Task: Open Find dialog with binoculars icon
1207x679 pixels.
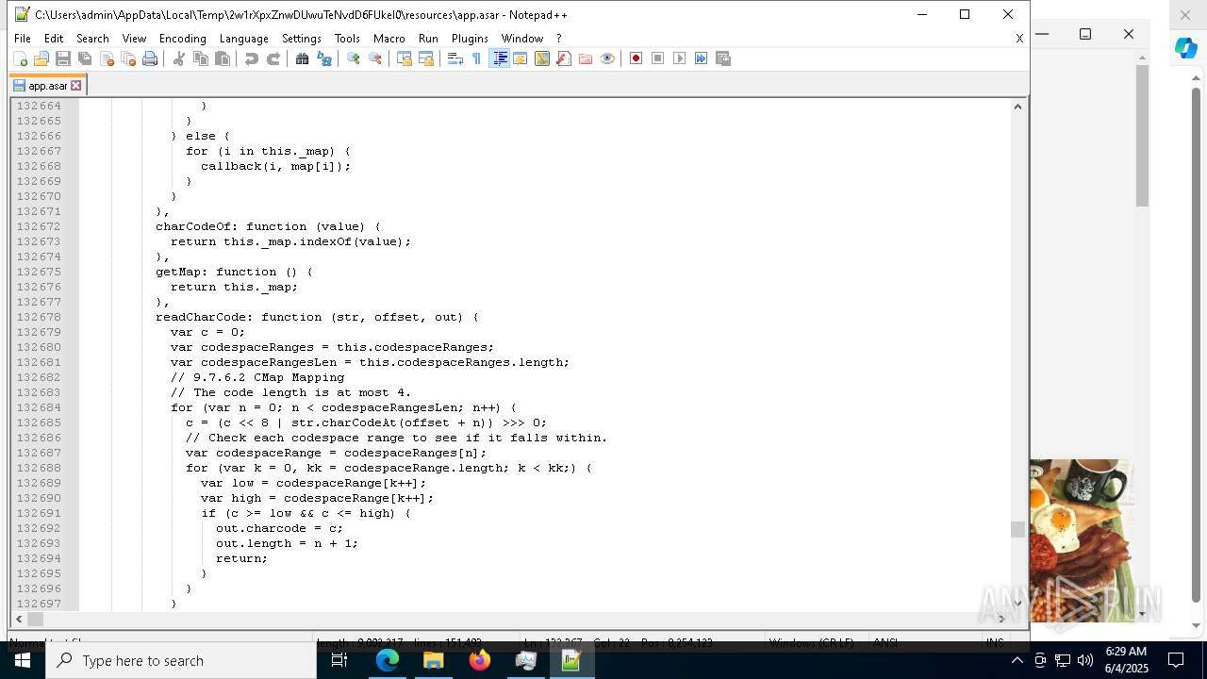Action: coord(303,58)
